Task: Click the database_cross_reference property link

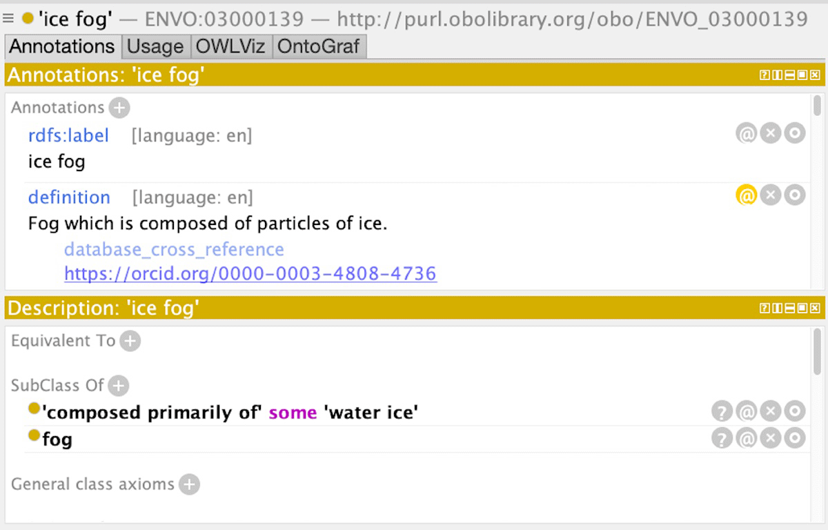Action: tap(174, 249)
